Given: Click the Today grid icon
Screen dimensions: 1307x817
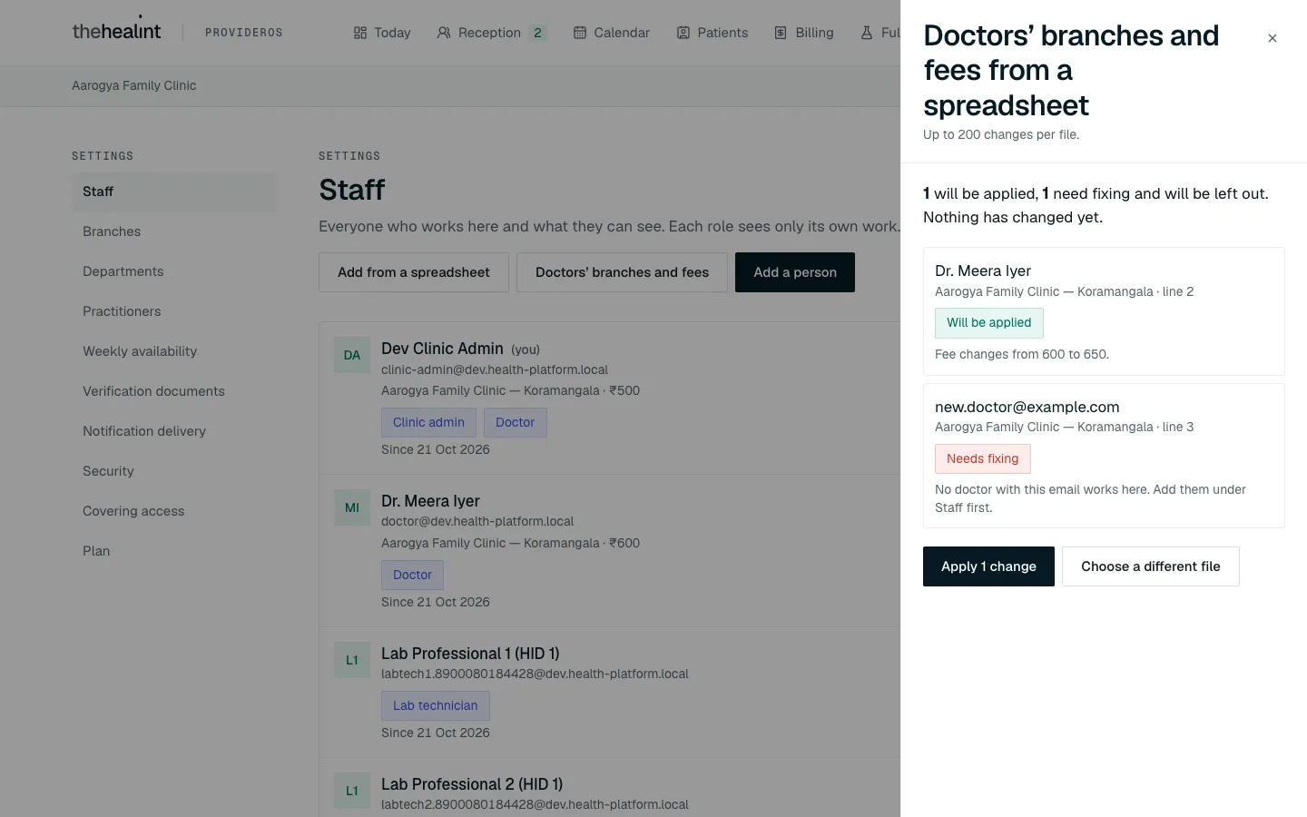Looking at the screenshot, I should click(x=360, y=33).
